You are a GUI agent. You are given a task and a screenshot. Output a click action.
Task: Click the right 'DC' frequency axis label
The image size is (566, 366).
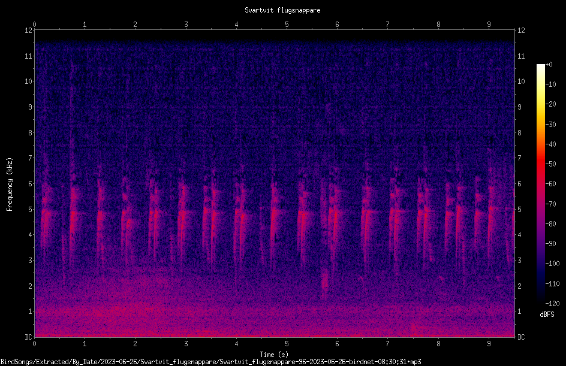pos(521,337)
